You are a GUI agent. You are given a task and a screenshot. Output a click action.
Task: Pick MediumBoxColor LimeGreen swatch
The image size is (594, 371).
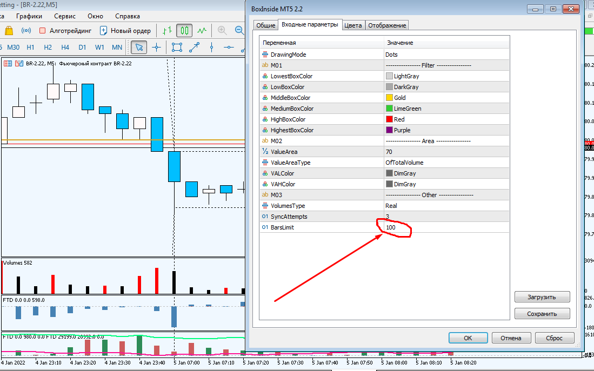point(389,108)
